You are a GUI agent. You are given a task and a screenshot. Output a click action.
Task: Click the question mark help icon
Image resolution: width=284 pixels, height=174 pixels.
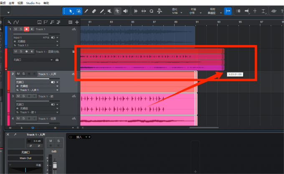tap(282, 11)
